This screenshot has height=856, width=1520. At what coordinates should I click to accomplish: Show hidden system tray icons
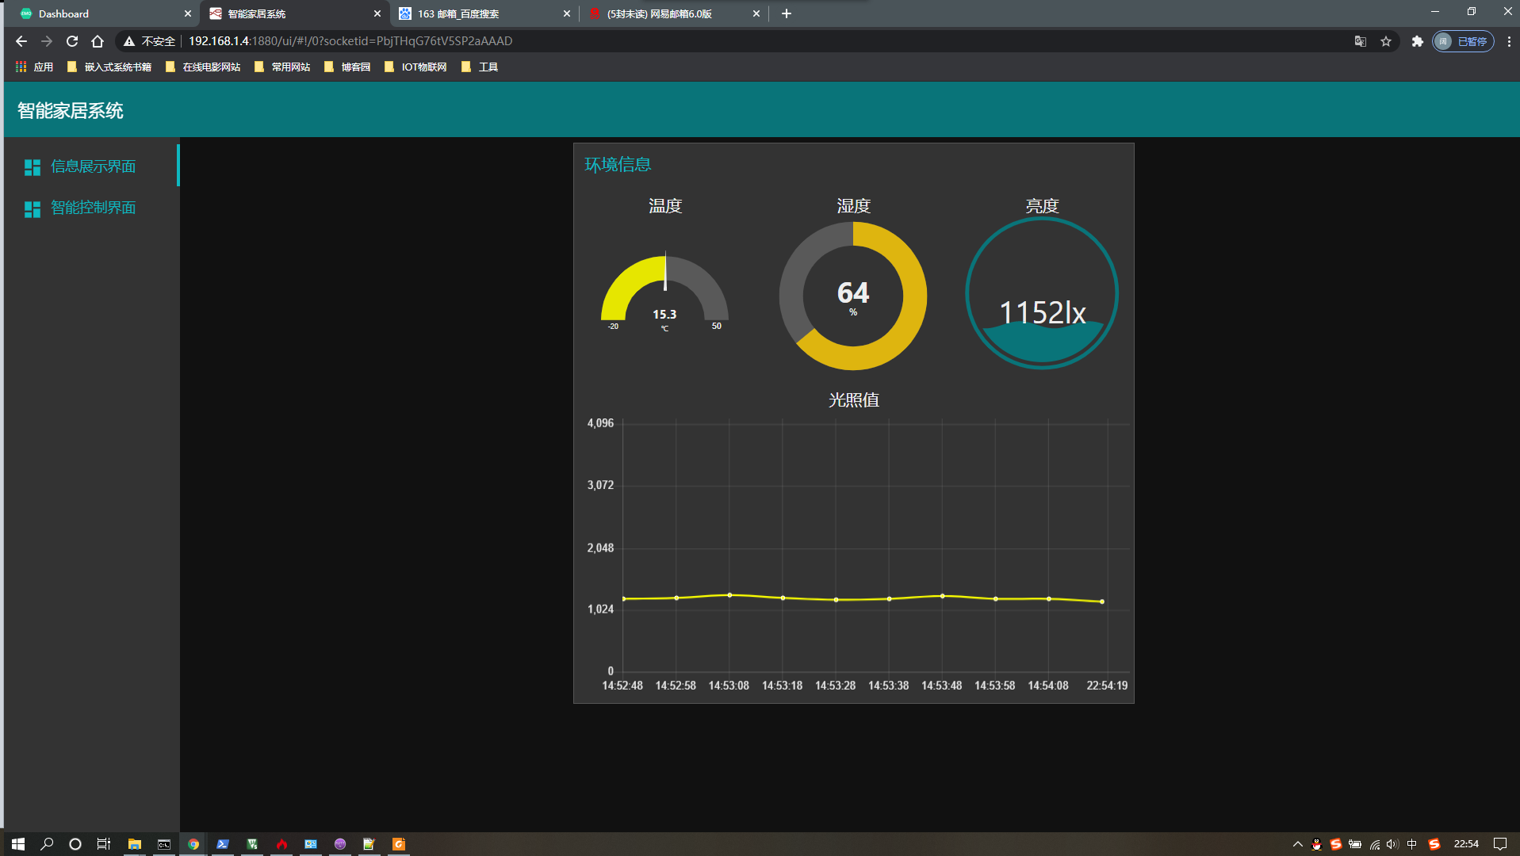pos(1298,844)
